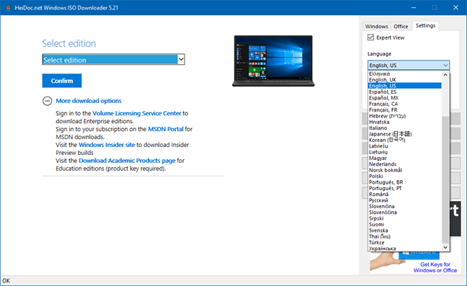467x286 pixels.
Task: Select Українська from the list
Action: pos(404,249)
